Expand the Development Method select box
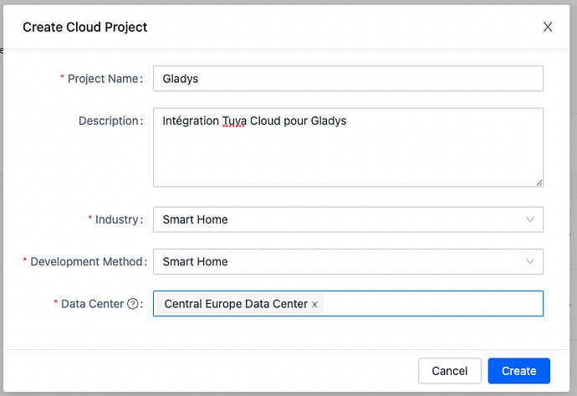Screen dimensions: 577x396 click(x=334, y=261)
